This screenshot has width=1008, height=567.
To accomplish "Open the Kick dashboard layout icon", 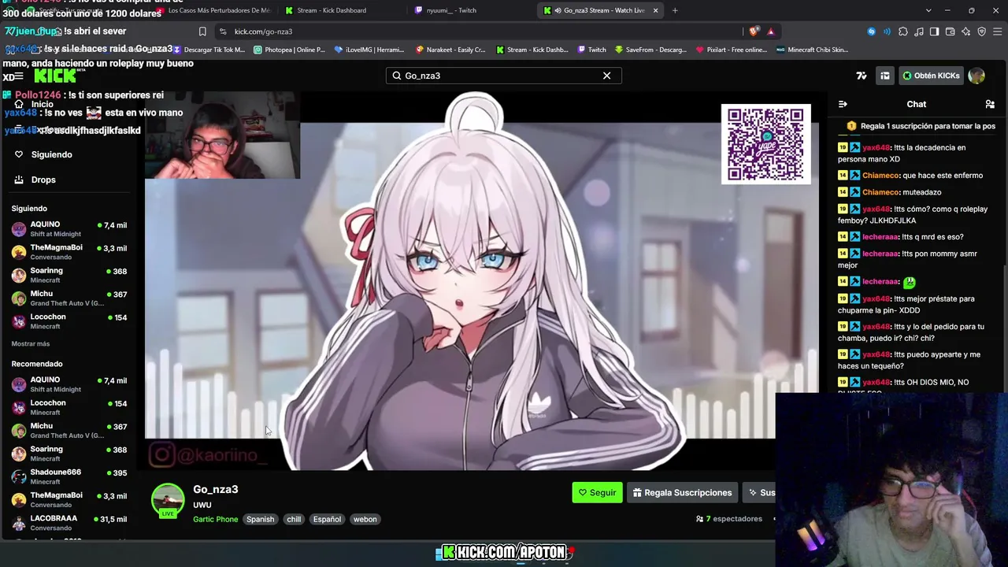I will pyautogui.click(x=885, y=76).
